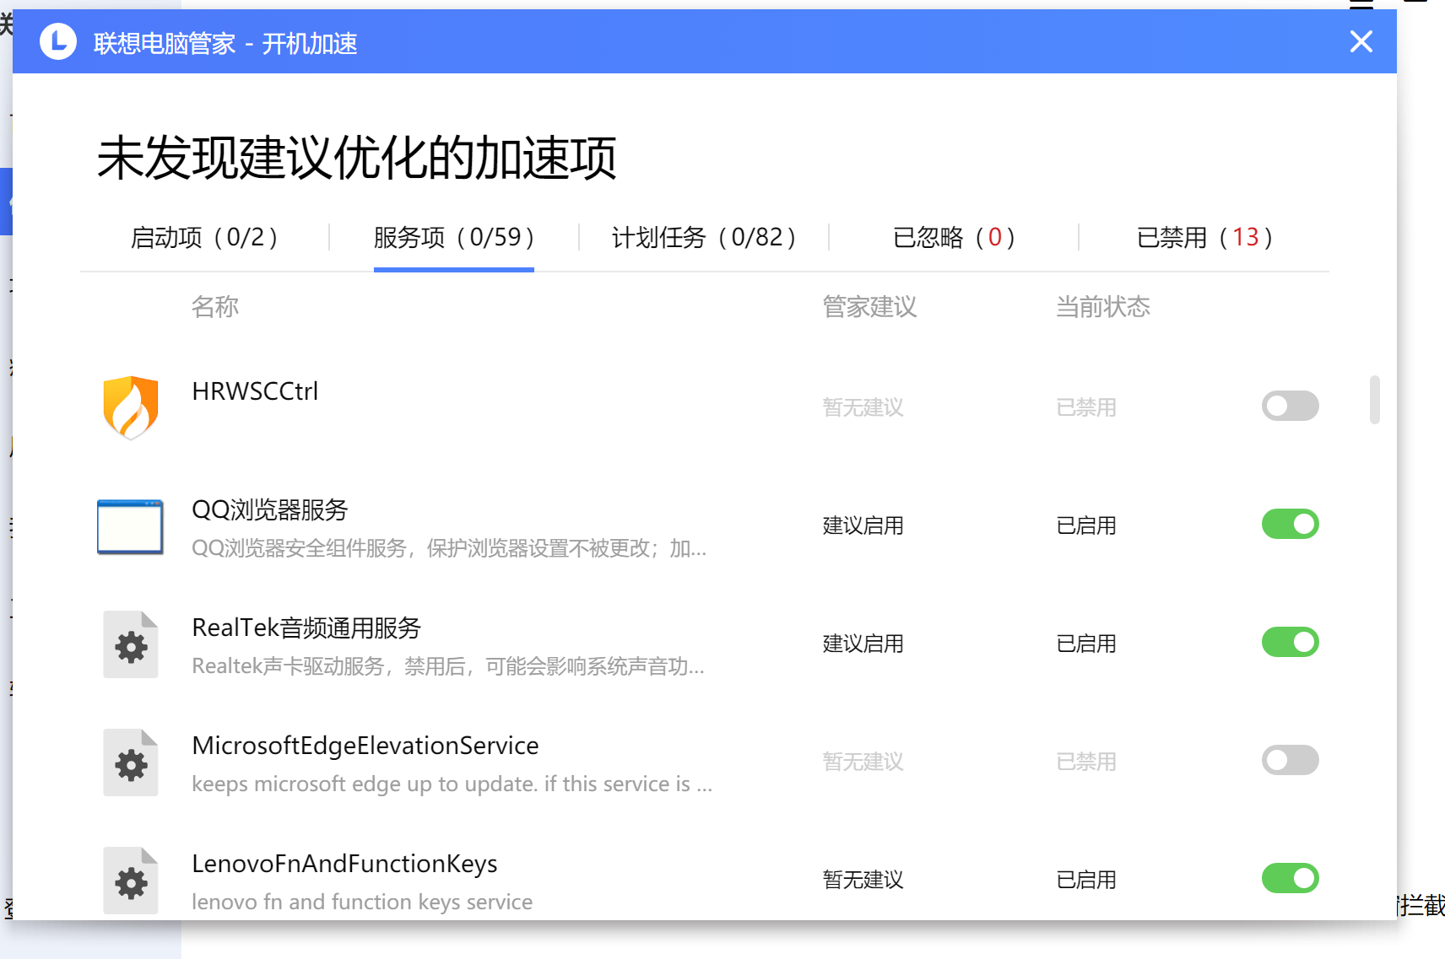Click 已禁用 status in HRWSCCtrl row

1086,407
